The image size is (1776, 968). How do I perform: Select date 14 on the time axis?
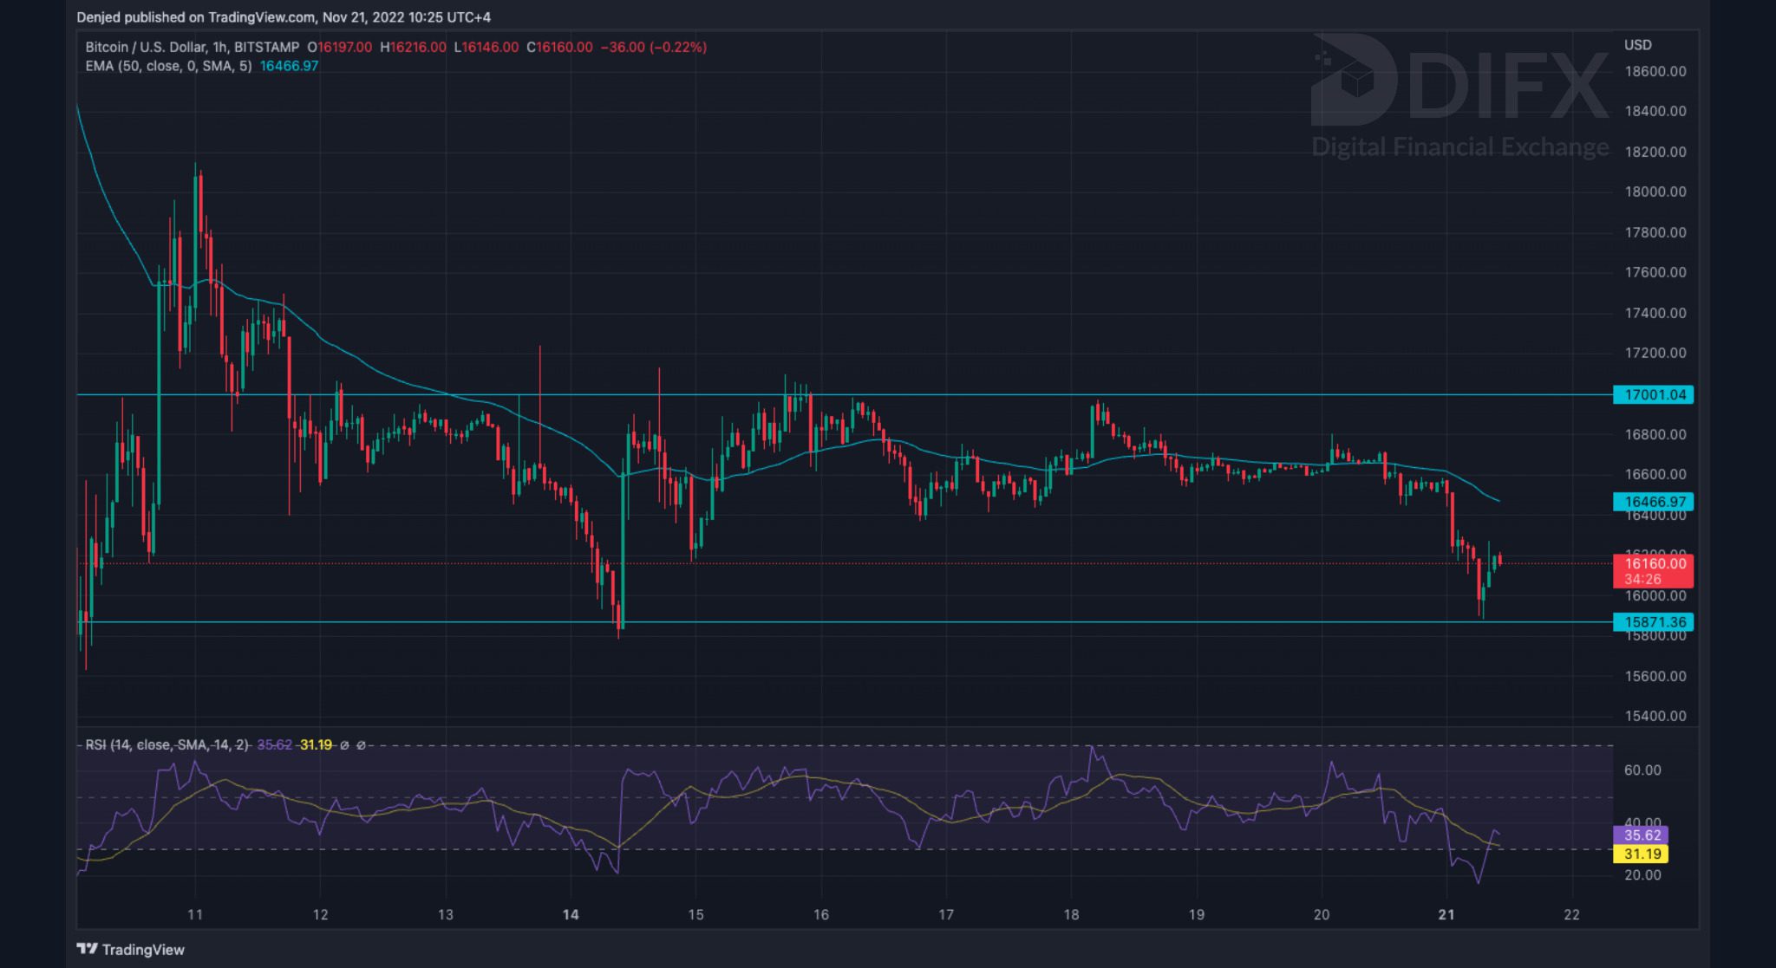(x=571, y=915)
